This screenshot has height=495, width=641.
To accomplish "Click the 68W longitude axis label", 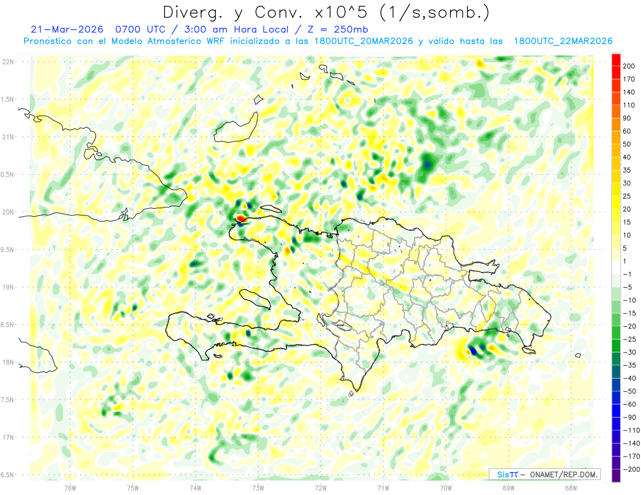I will click(x=571, y=488).
